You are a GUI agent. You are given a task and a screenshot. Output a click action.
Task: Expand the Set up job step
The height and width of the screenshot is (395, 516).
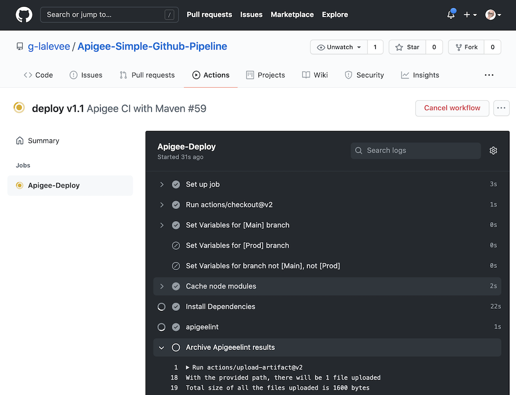tap(162, 184)
